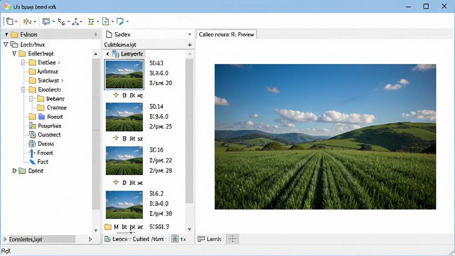Collapse the Locb/Inux tree root

click(x=5, y=44)
